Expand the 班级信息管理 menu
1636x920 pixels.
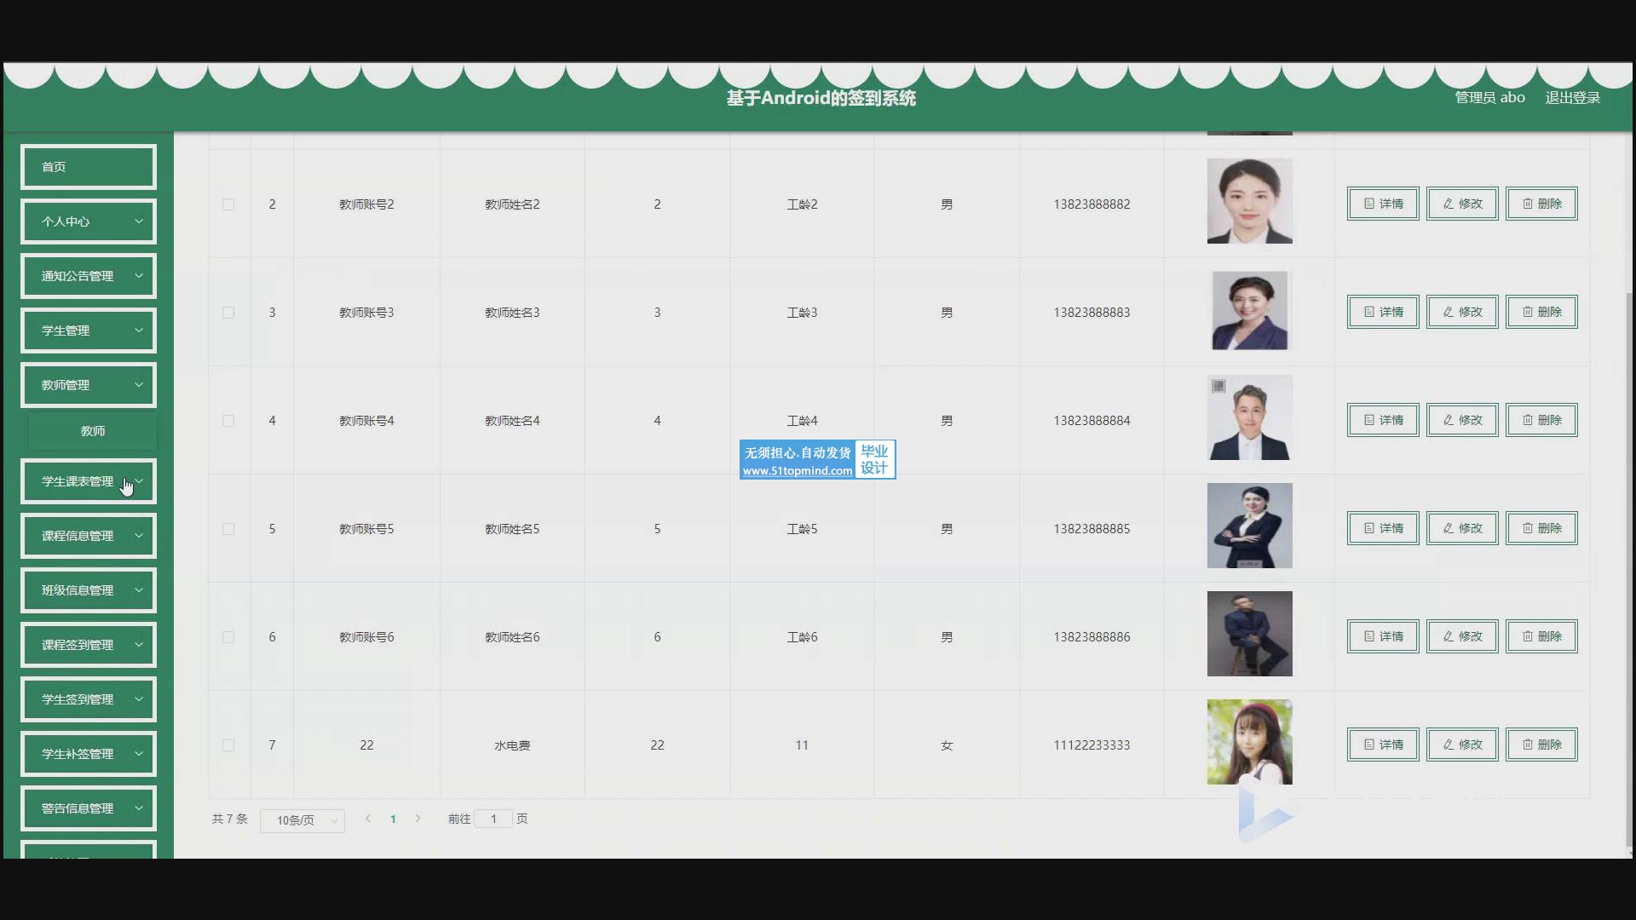pyautogui.click(x=89, y=590)
